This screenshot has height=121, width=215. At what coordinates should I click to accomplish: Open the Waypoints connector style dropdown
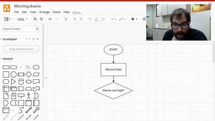(x=122, y=19)
